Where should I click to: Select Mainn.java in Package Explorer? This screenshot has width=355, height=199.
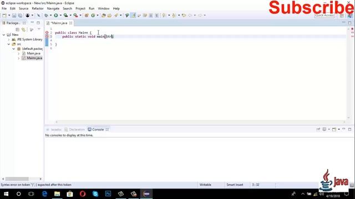pyautogui.click(x=32, y=58)
